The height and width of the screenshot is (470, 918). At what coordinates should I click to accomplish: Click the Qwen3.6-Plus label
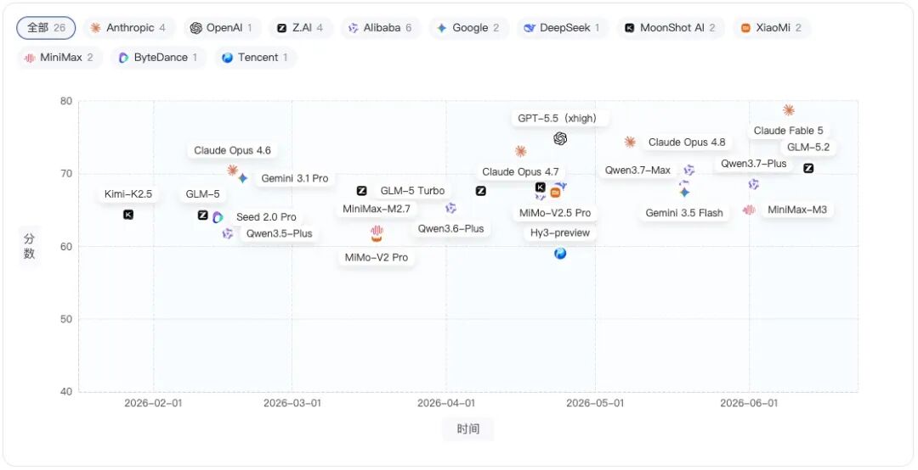[450, 228]
